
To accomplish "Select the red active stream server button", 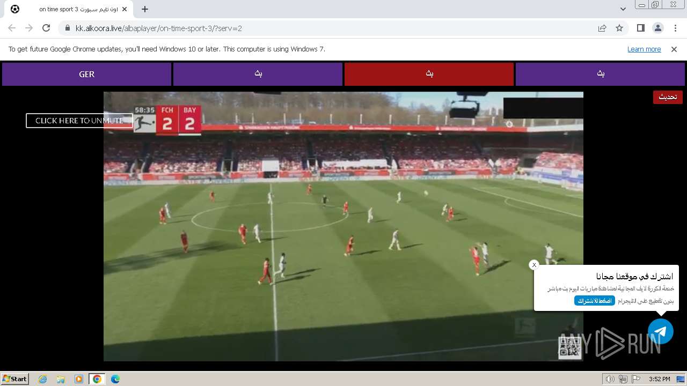I will (x=429, y=74).
